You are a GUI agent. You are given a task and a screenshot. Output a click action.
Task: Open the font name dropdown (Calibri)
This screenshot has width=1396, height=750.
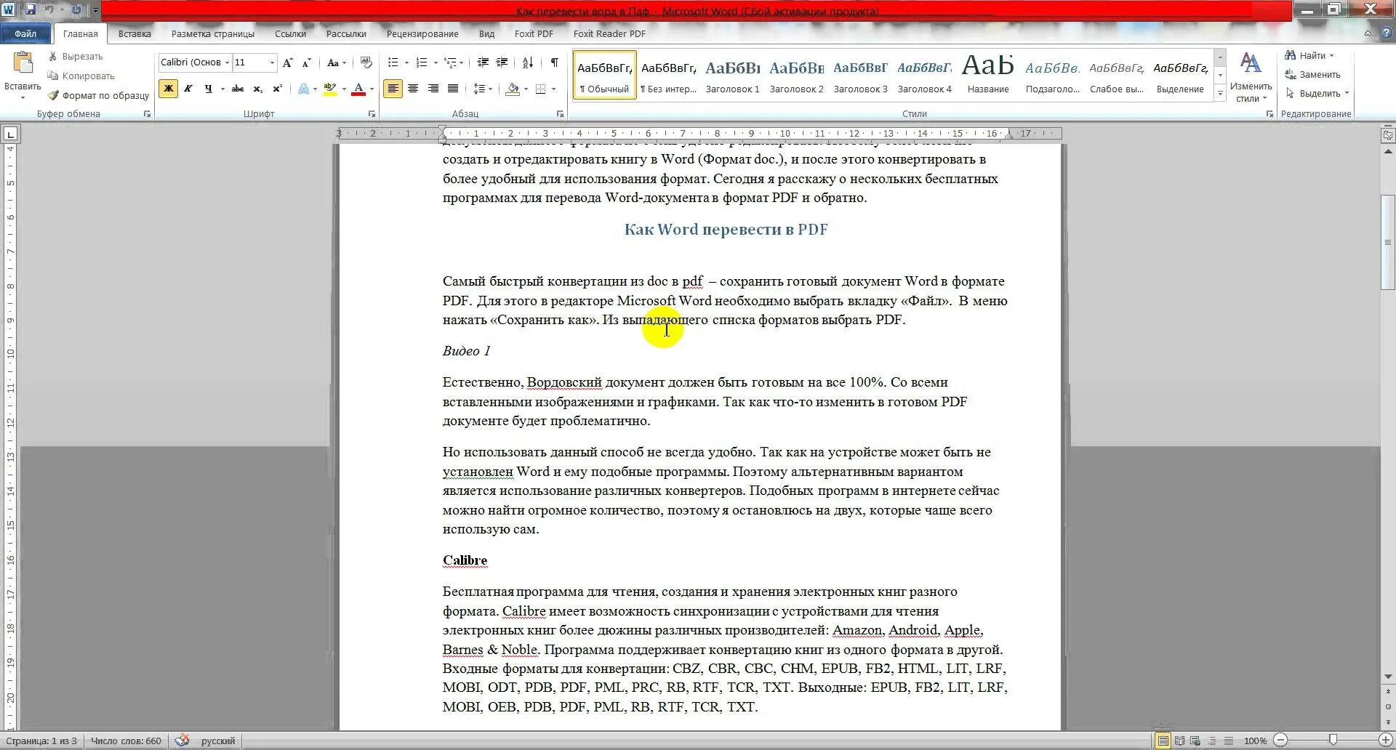[227, 62]
